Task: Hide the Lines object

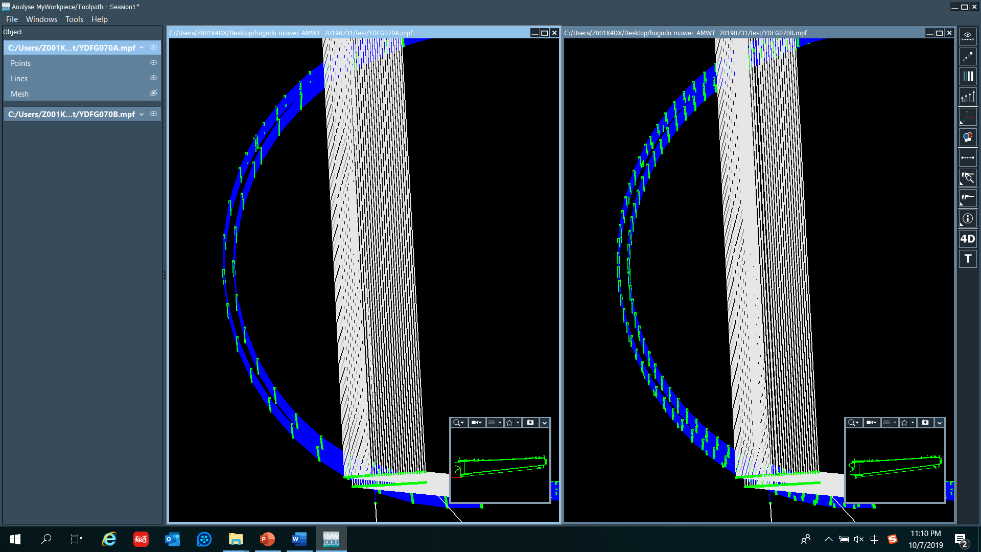Action: coord(153,78)
